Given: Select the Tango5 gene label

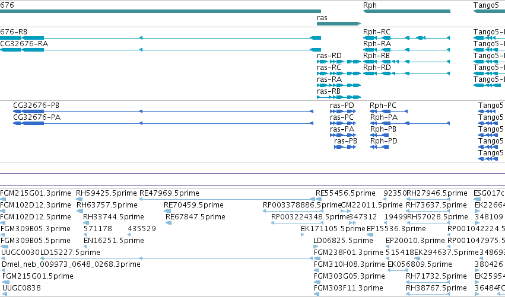Looking at the screenshot, I should (x=486, y=5).
